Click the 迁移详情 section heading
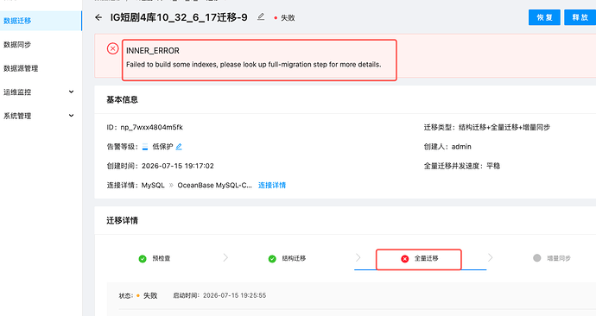596x316 pixels. (x=122, y=221)
